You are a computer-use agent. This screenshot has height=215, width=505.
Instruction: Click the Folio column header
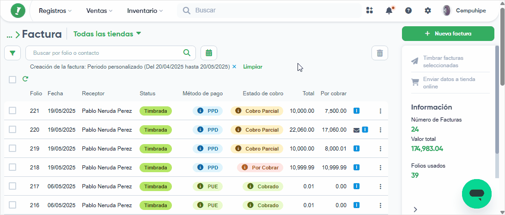pyautogui.click(x=36, y=93)
